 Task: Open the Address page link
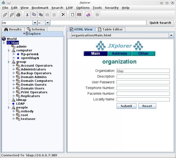coord(119,54)
